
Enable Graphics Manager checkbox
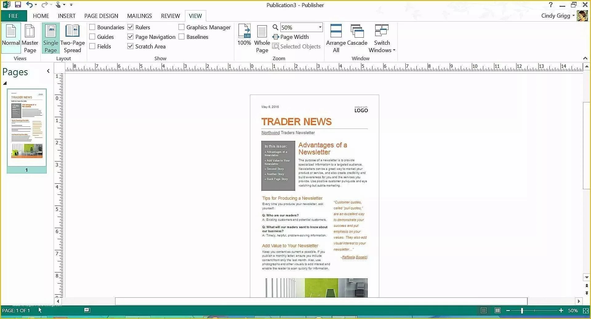[x=181, y=27]
